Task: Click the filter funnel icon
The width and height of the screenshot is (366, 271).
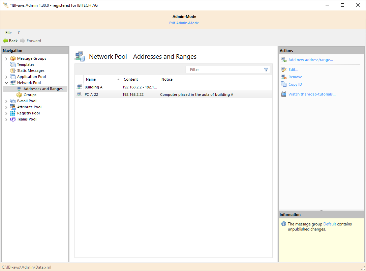Action: click(266, 70)
